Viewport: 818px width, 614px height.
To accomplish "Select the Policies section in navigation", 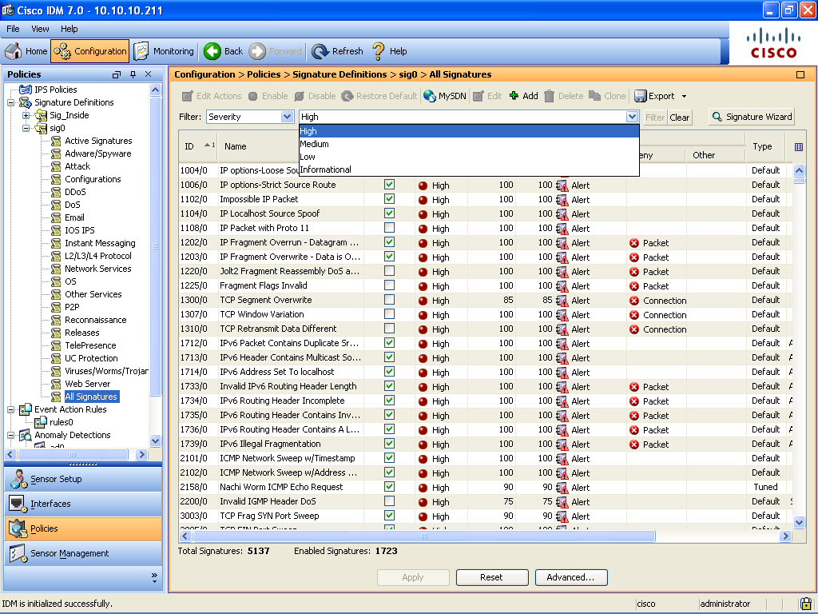I will tap(83, 528).
